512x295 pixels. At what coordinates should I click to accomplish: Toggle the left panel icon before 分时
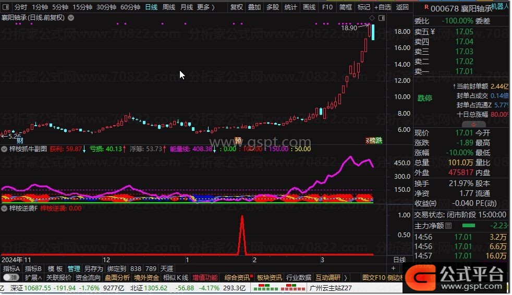point(6,7)
